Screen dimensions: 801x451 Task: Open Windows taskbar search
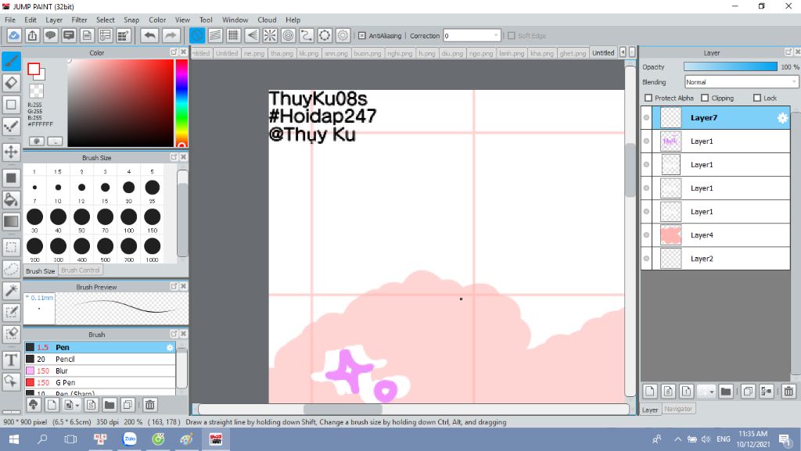42,439
